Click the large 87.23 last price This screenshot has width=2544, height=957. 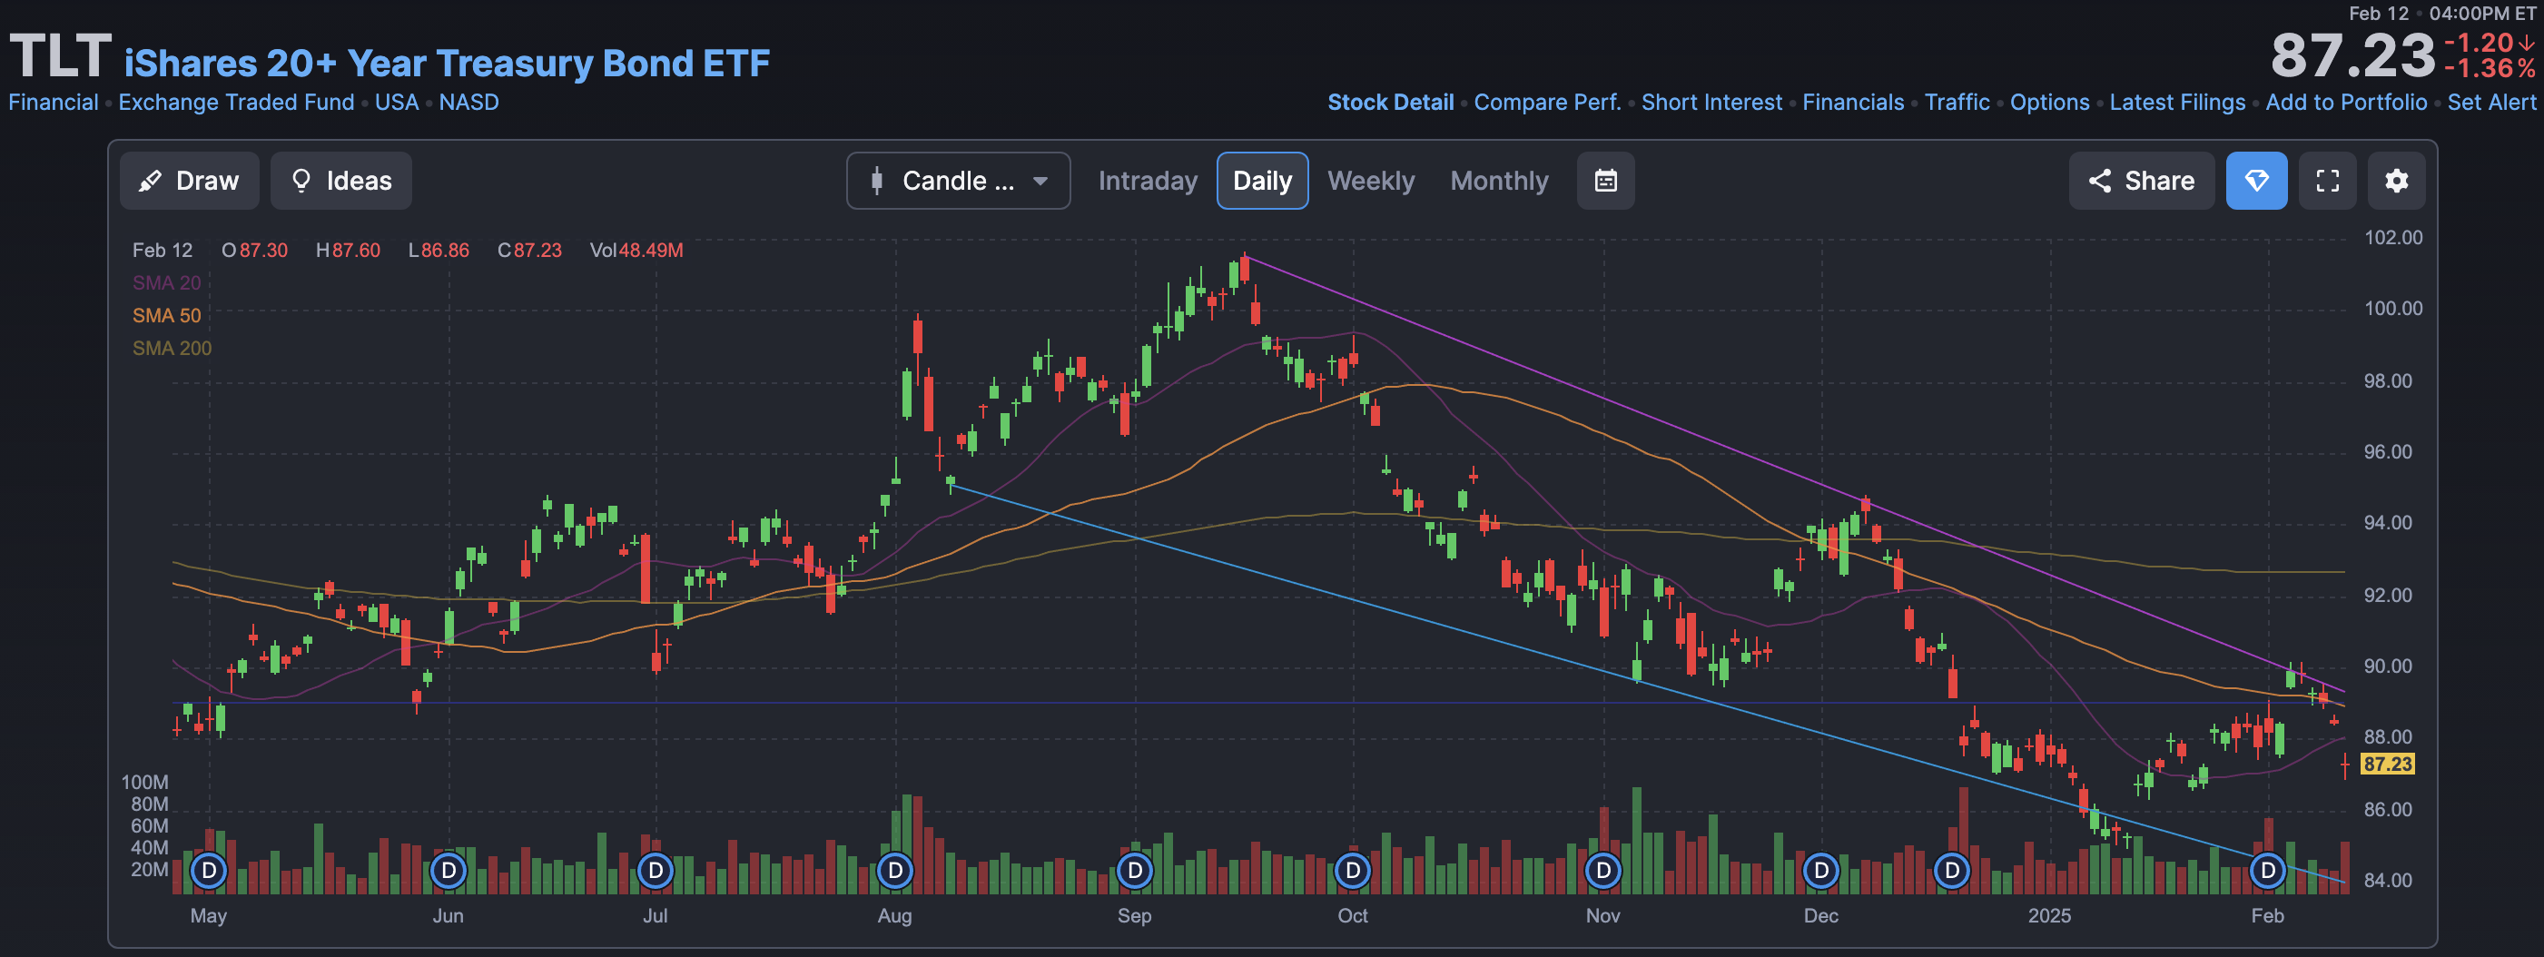tap(2352, 55)
